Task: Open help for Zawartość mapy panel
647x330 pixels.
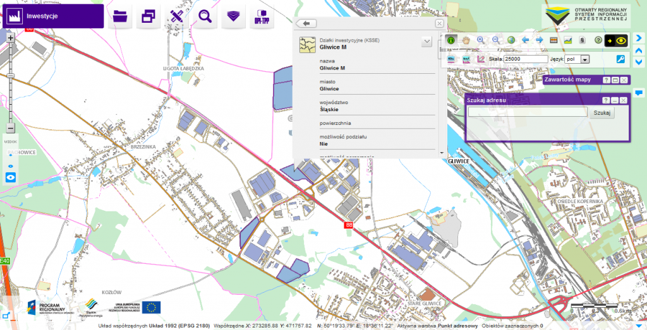Action: tap(607, 80)
